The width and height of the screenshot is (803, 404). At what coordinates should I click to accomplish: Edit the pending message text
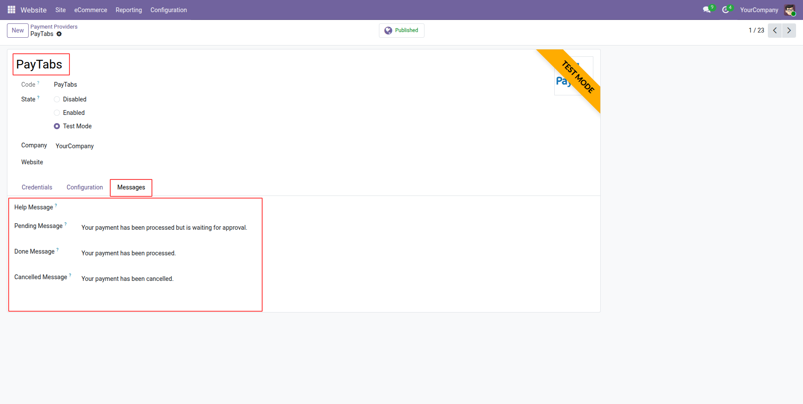pos(165,228)
